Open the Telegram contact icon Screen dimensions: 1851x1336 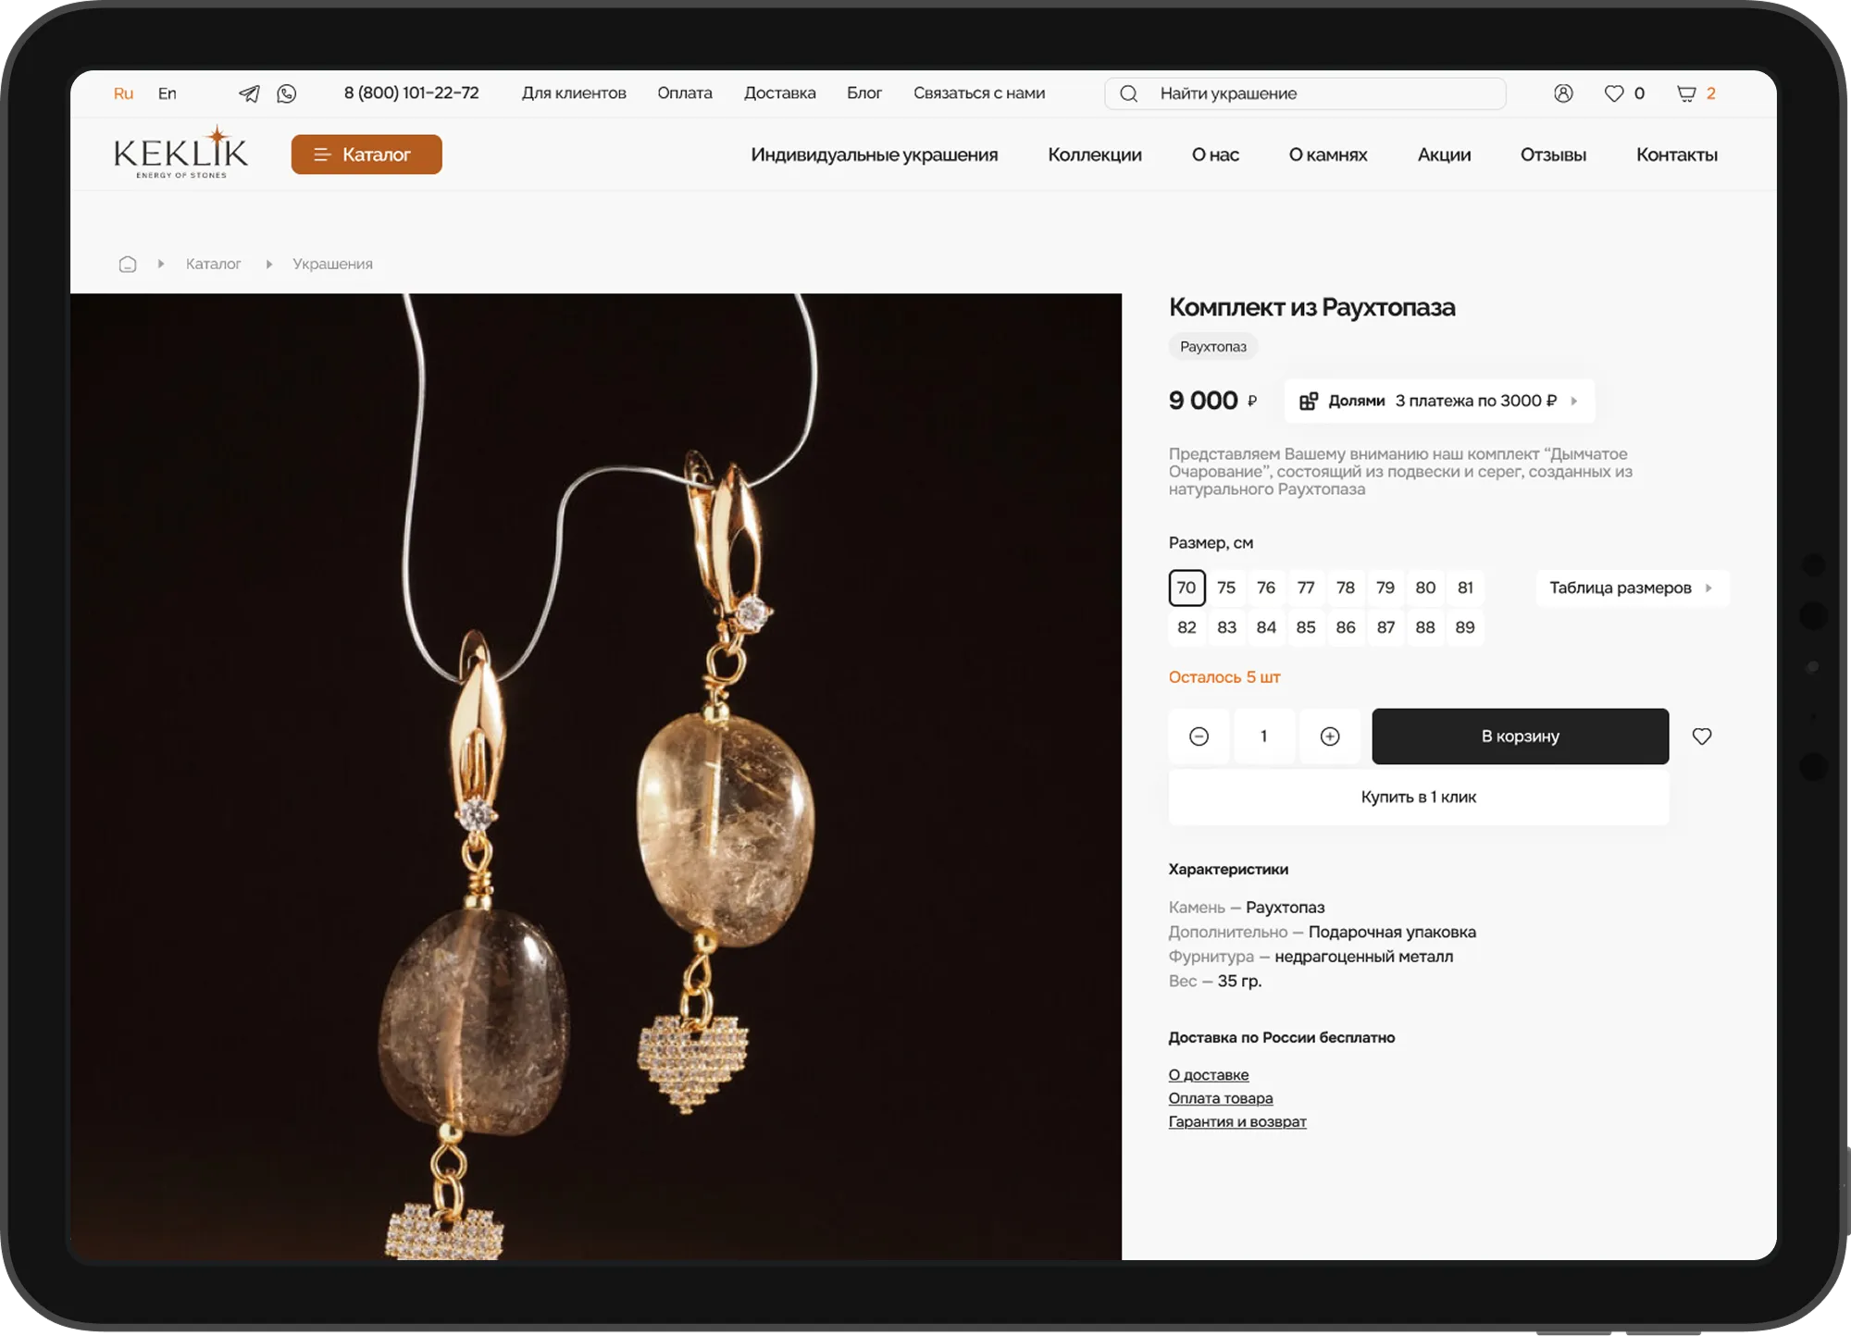pos(249,93)
